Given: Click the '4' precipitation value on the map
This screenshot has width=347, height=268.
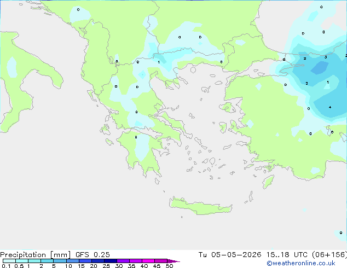Looking at the screenshot, I should (330, 107).
